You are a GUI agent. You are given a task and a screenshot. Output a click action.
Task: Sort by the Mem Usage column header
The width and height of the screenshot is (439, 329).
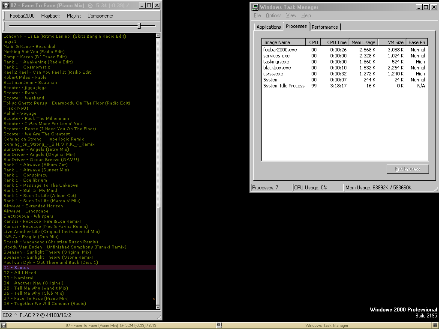pyautogui.click(x=364, y=42)
